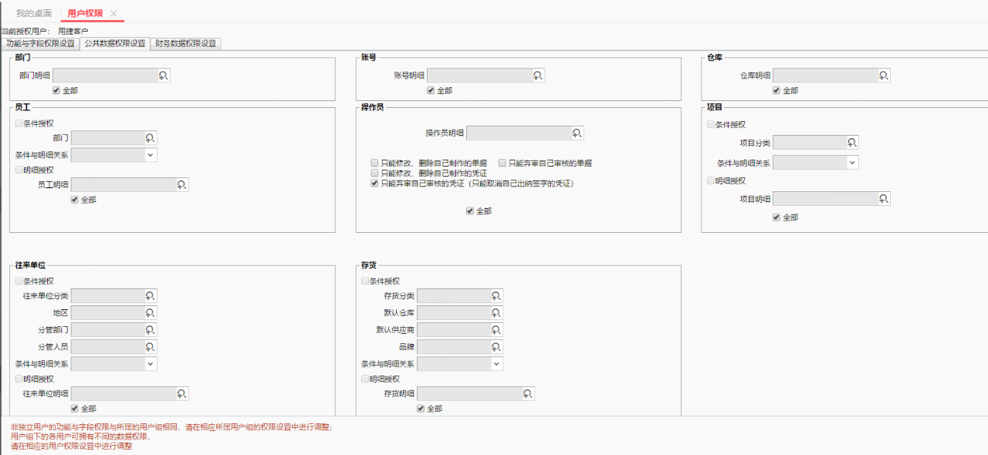Go to 我的桌面 tab

click(34, 14)
